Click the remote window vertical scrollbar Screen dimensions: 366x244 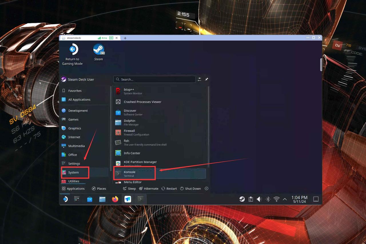(x=321, y=65)
